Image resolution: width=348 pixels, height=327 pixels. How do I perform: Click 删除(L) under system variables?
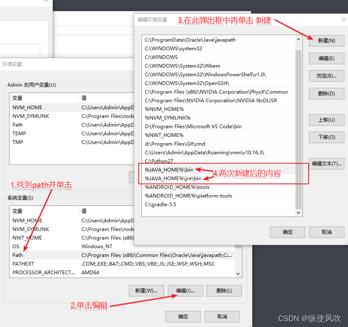(x=224, y=290)
